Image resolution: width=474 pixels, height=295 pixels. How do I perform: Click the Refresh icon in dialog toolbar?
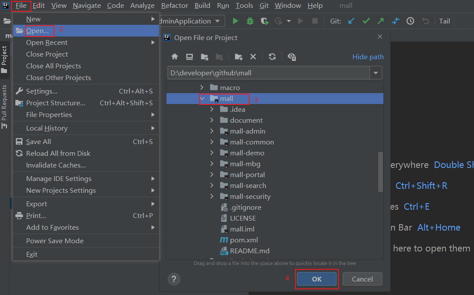[x=272, y=57]
